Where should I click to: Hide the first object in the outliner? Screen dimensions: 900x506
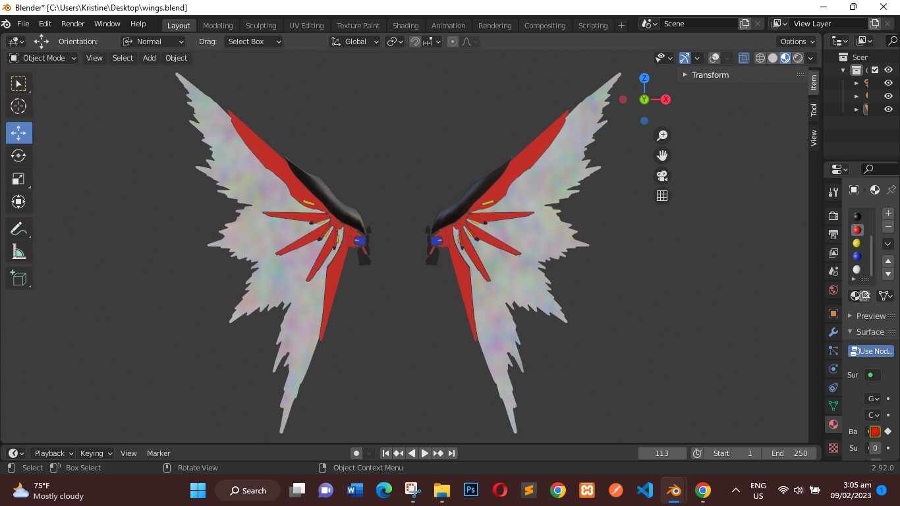[888, 82]
